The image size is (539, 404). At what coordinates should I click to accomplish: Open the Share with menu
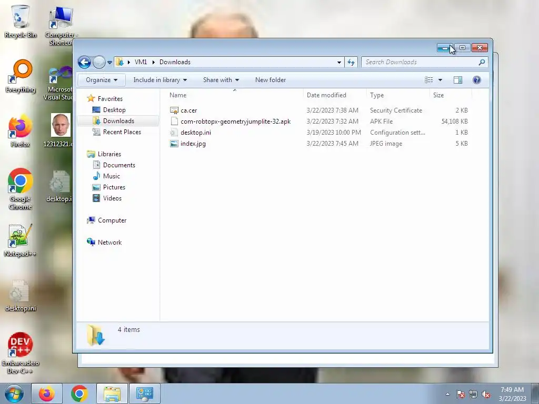pyautogui.click(x=221, y=80)
